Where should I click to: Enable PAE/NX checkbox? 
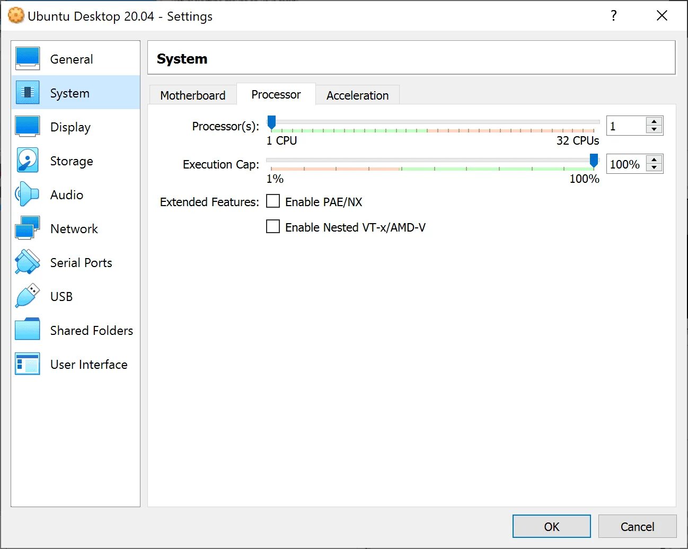click(x=273, y=201)
